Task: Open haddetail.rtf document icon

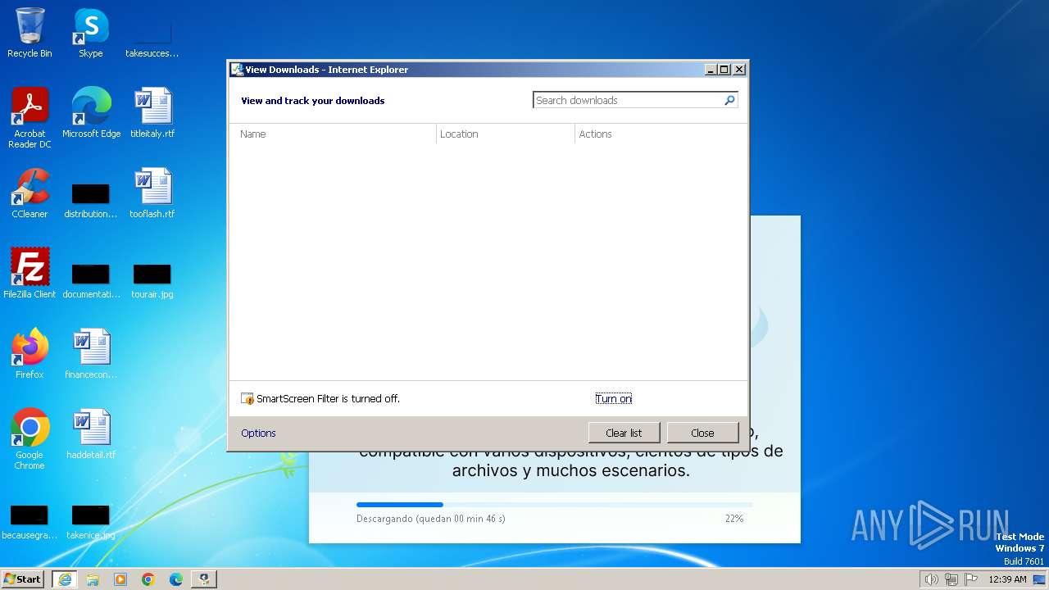Action: click(x=91, y=434)
